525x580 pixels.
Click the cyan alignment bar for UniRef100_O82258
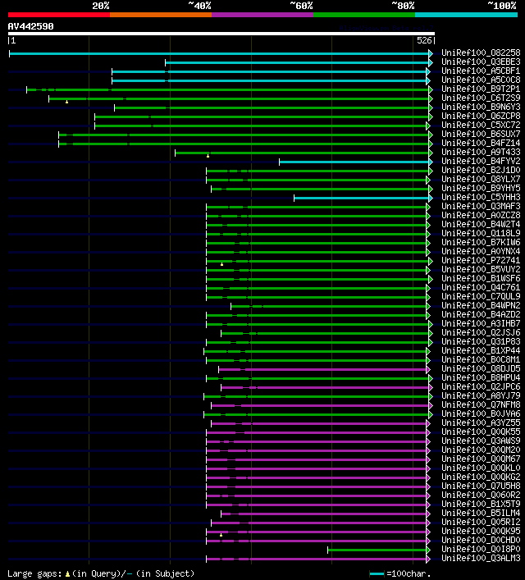[219, 53]
